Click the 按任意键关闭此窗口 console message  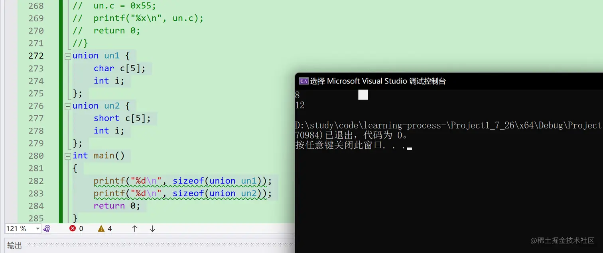coord(350,146)
